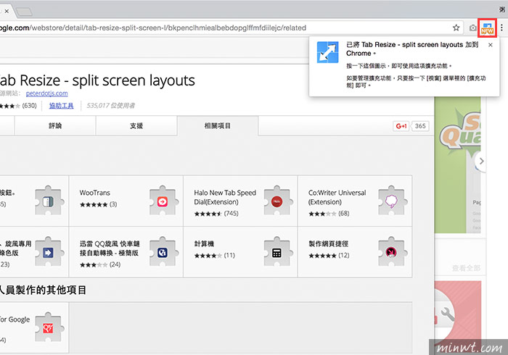Click the sidebar-panel puzzle icon in the first row
The width and height of the screenshot is (508, 355).
click(49, 201)
